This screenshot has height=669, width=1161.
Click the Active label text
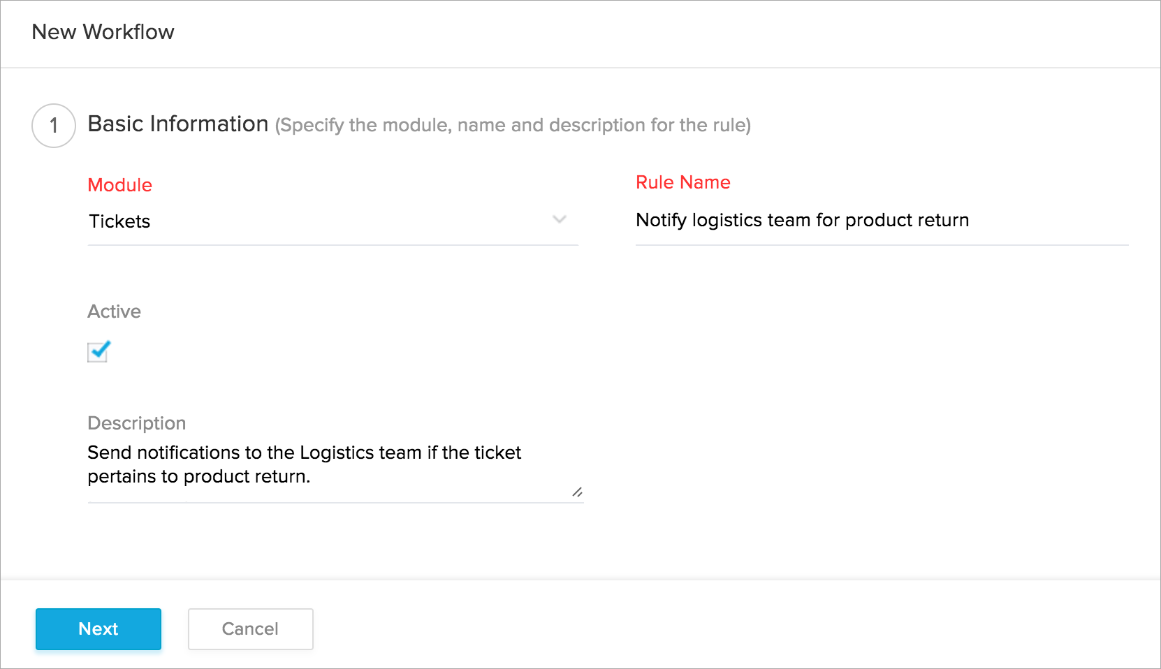pyautogui.click(x=114, y=311)
